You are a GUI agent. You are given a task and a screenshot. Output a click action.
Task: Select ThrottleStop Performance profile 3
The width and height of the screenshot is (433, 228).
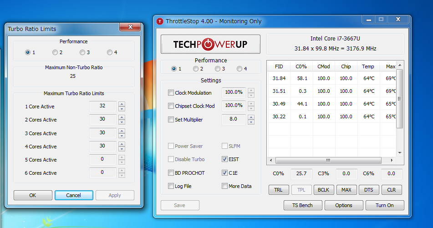click(x=218, y=69)
